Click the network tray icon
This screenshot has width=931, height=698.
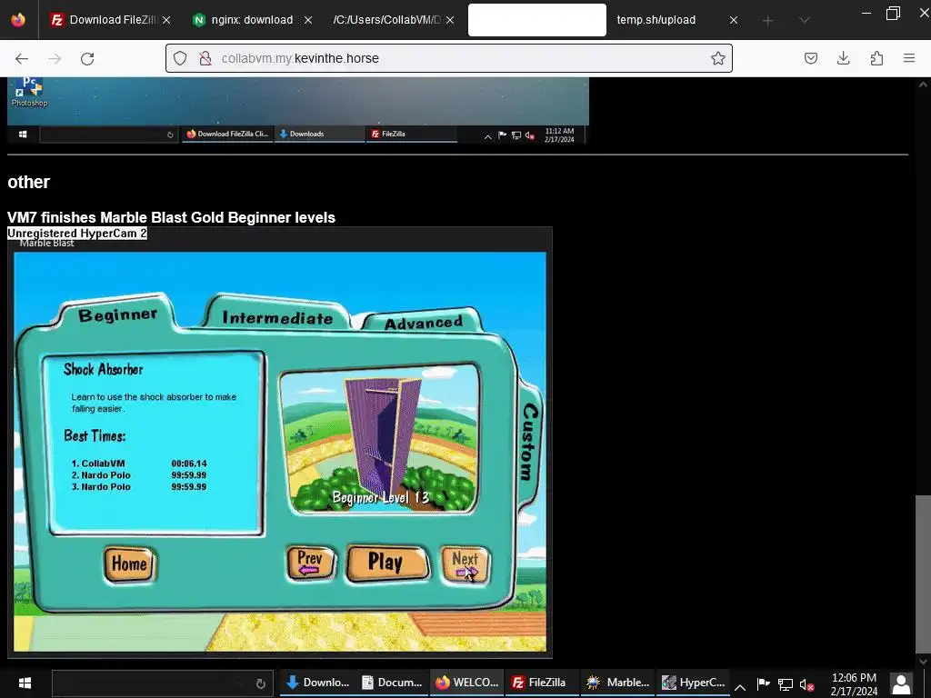pyautogui.click(x=785, y=684)
